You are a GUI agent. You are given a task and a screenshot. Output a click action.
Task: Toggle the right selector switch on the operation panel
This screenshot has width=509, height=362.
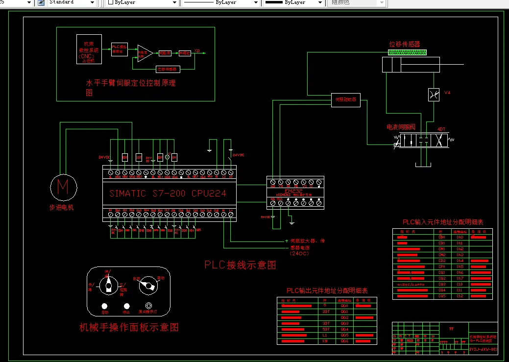click(148, 285)
